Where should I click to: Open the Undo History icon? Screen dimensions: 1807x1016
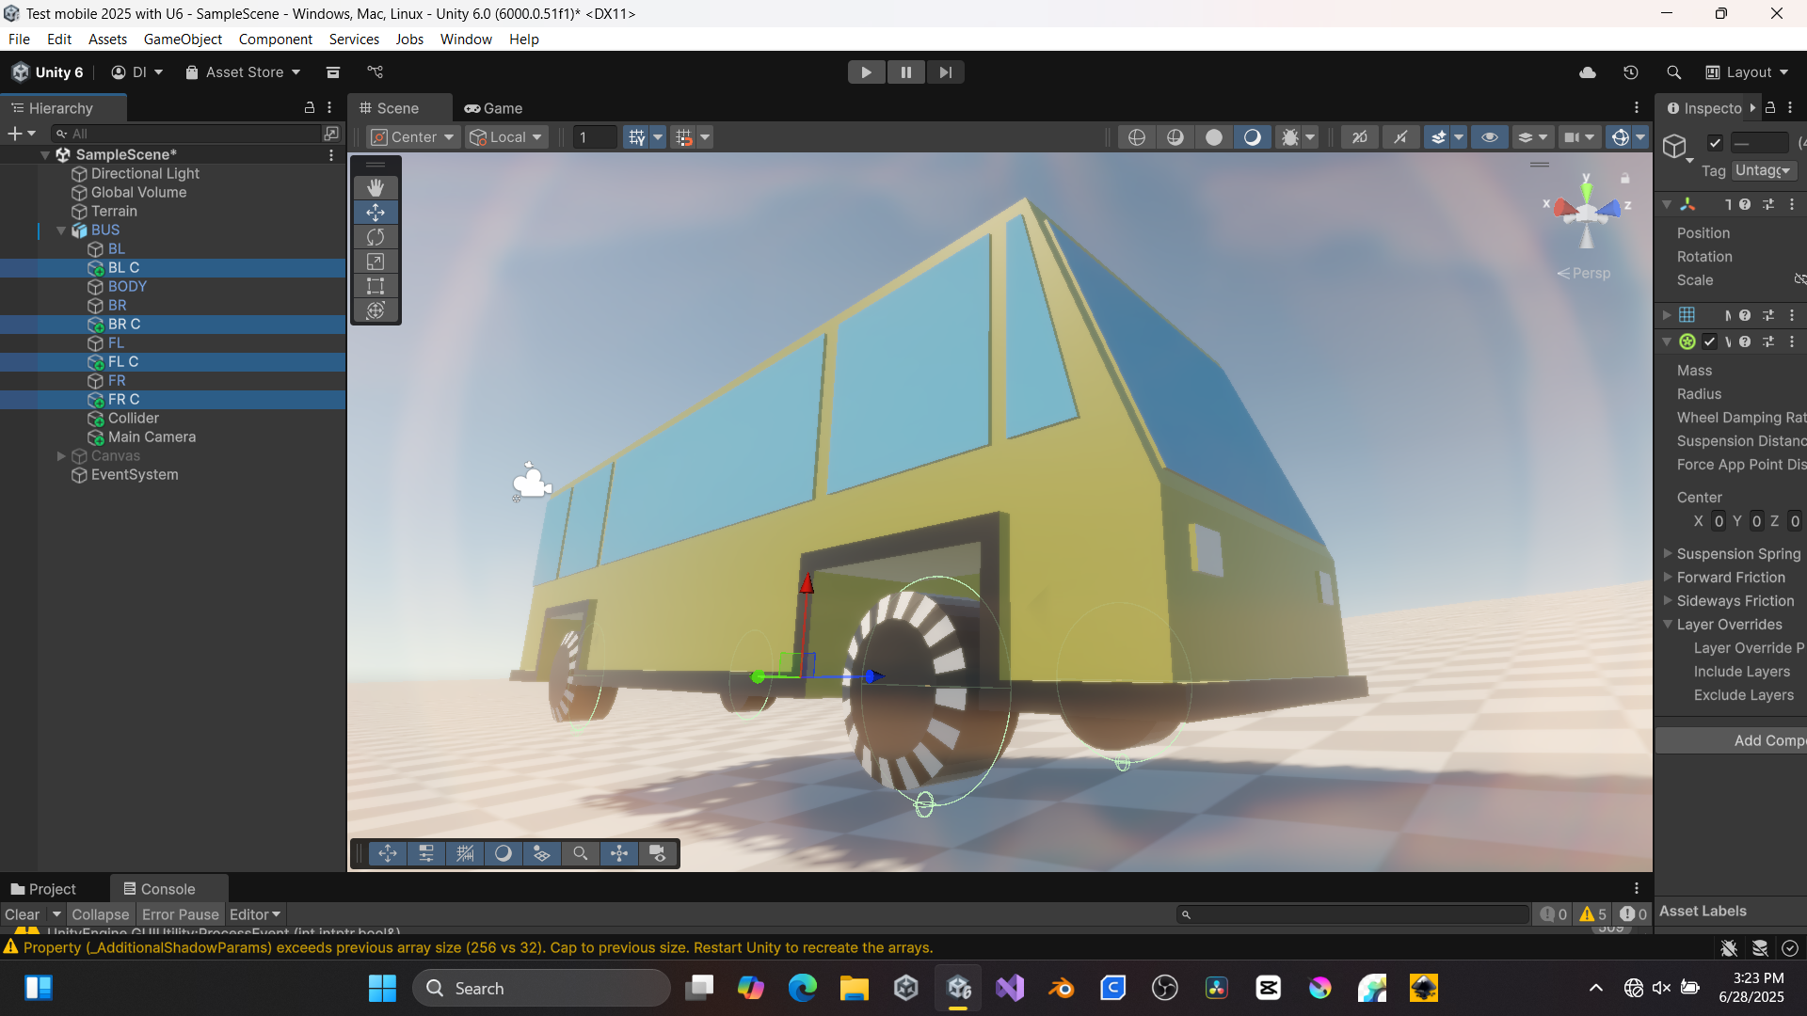pos(1631,72)
